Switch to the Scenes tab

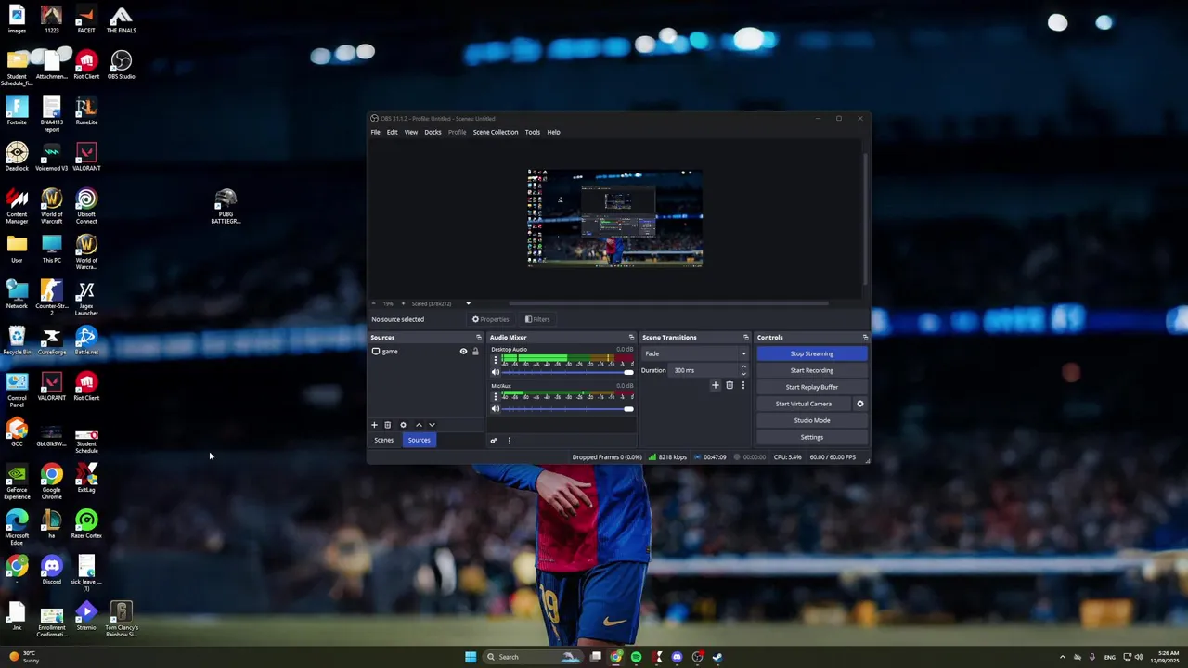383,440
